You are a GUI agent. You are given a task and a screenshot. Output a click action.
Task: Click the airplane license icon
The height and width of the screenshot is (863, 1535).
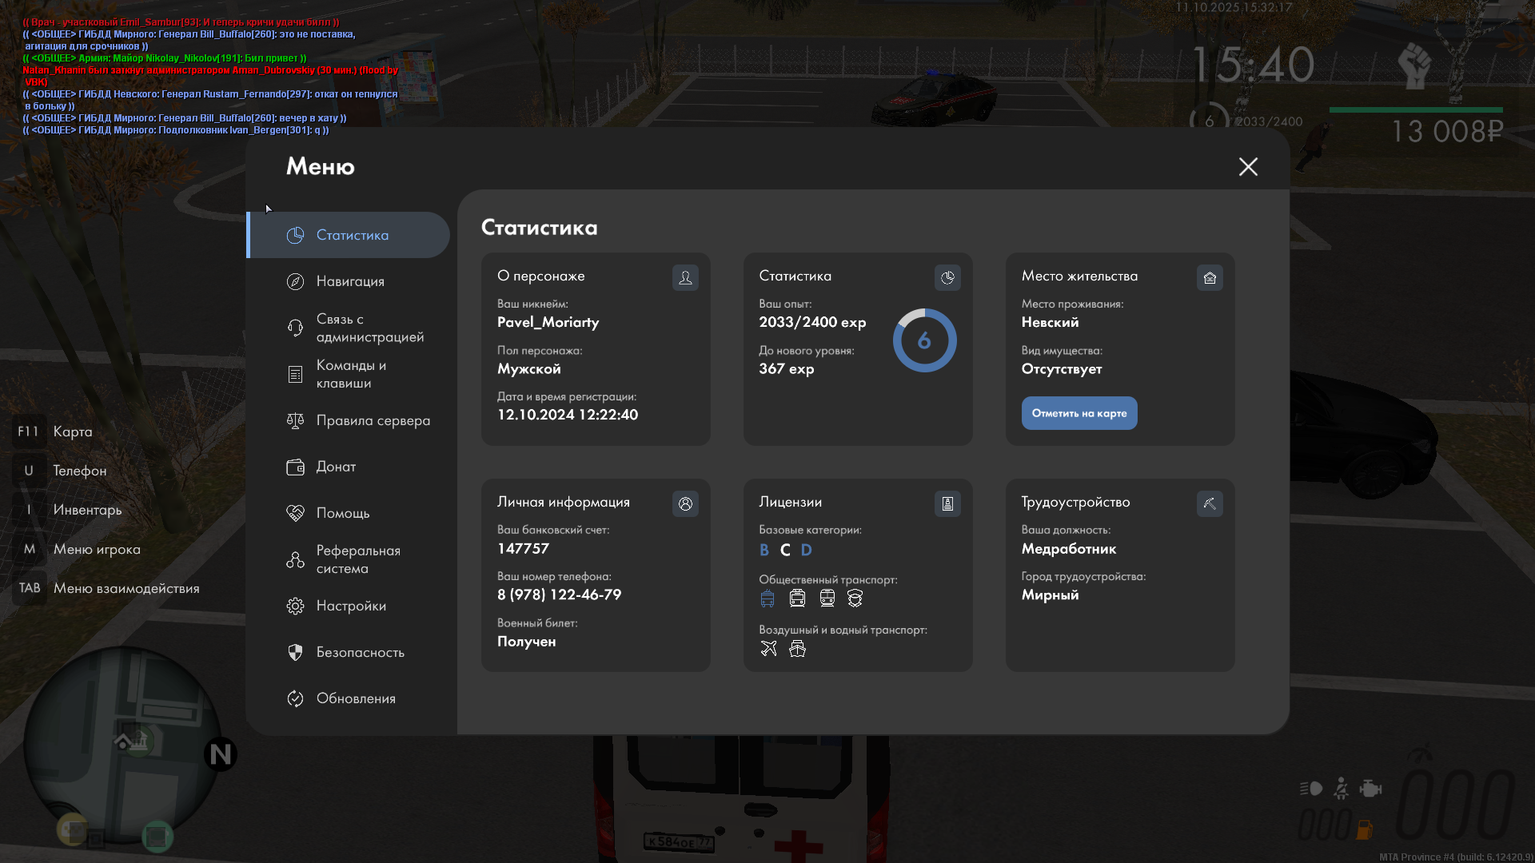click(x=768, y=649)
